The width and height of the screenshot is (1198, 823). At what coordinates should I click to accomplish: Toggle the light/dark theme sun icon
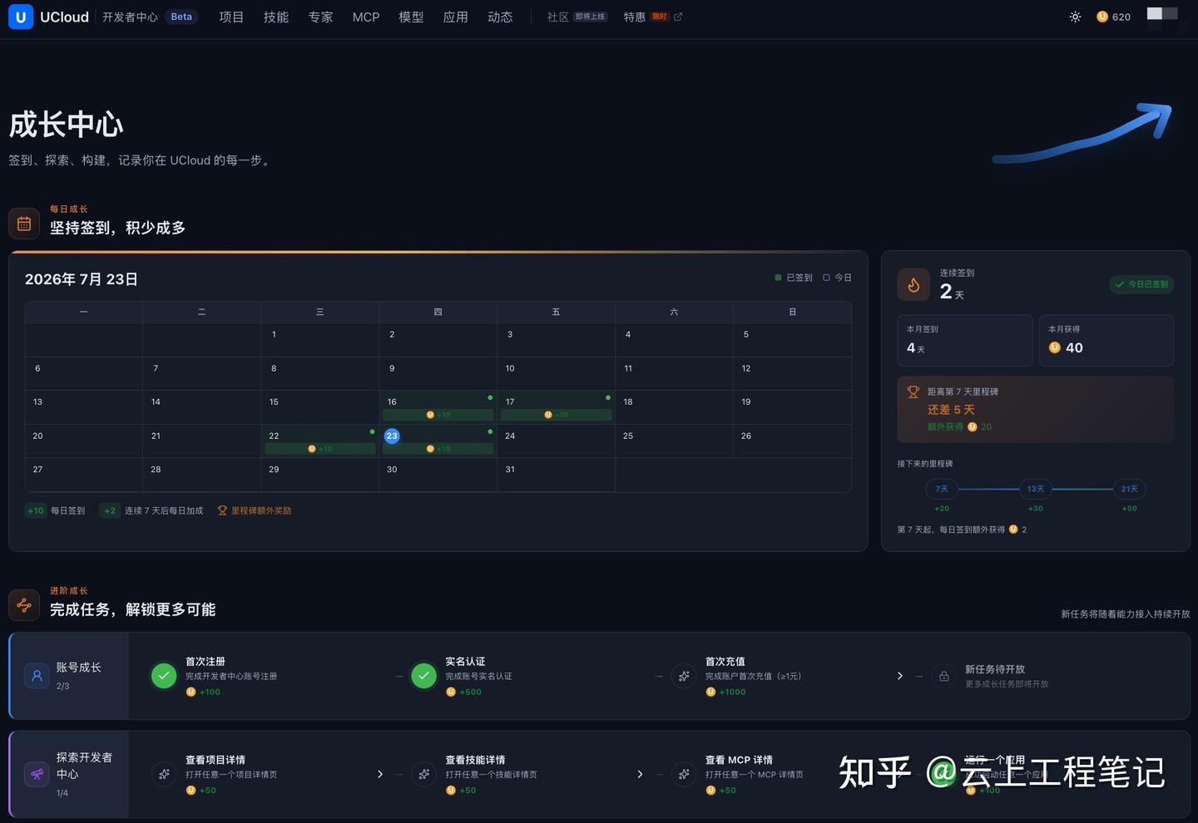coord(1075,17)
